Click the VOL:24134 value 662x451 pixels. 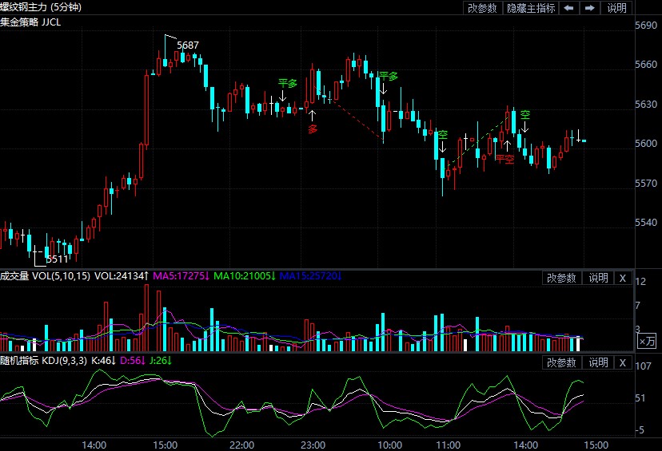pos(122,276)
